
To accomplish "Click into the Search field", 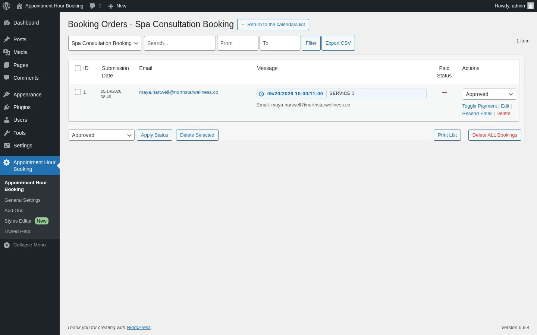I will 180,43.
